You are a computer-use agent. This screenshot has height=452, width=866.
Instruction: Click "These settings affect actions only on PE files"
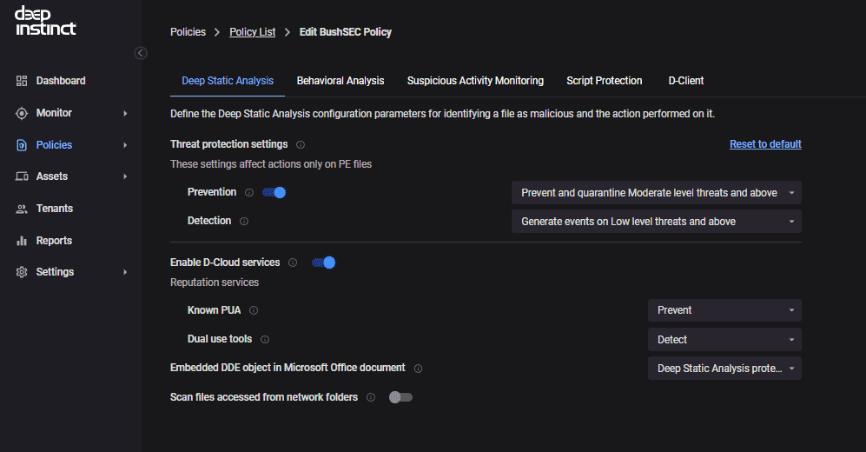coord(271,164)
